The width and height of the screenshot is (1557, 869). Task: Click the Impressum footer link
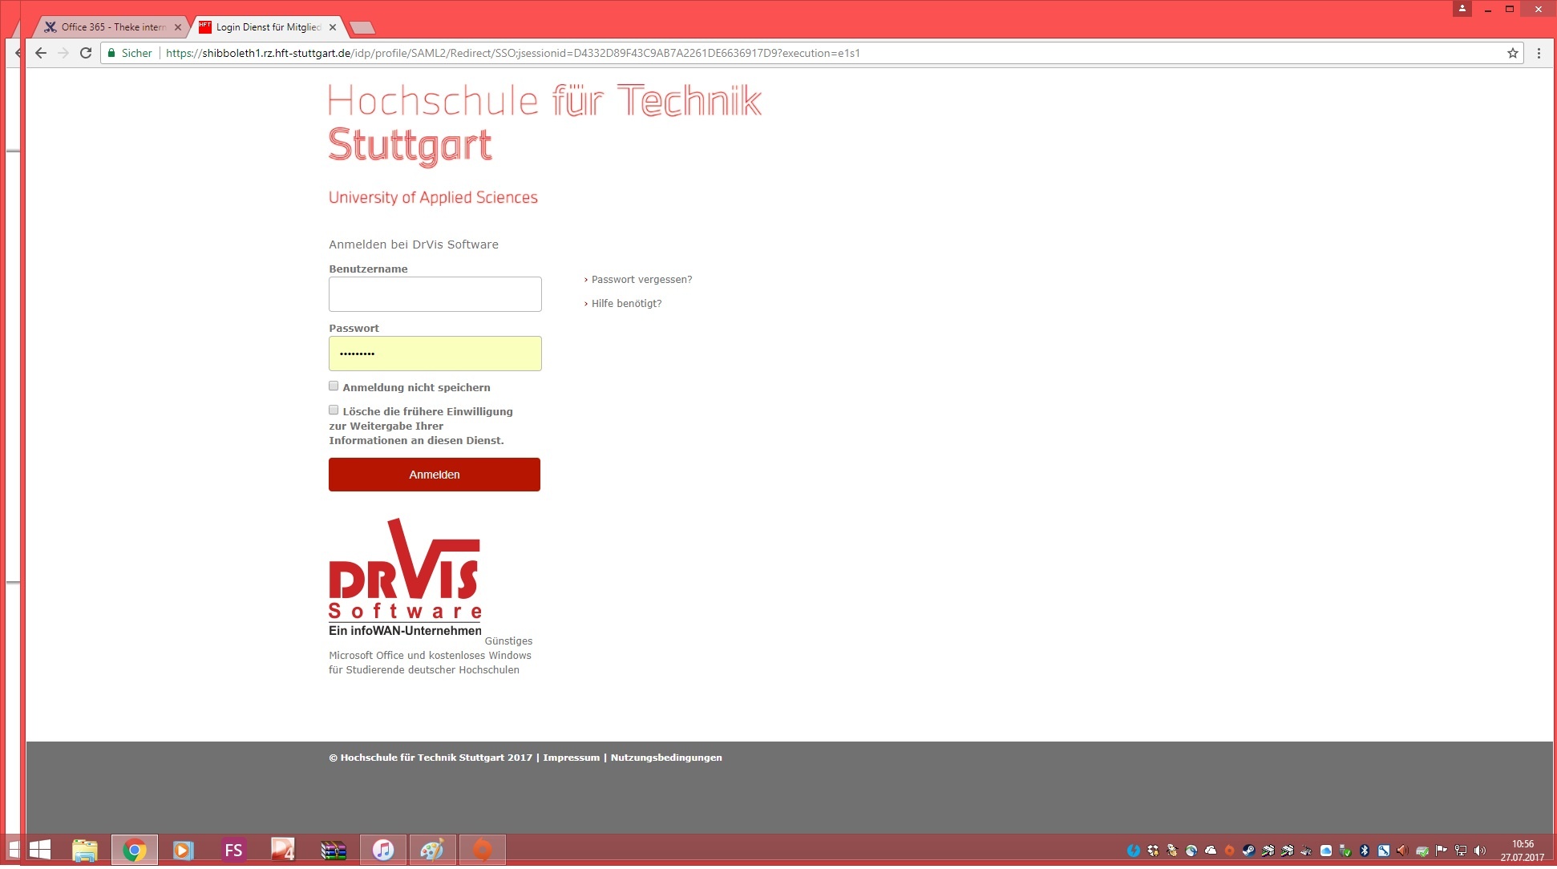tap(571, 758)
